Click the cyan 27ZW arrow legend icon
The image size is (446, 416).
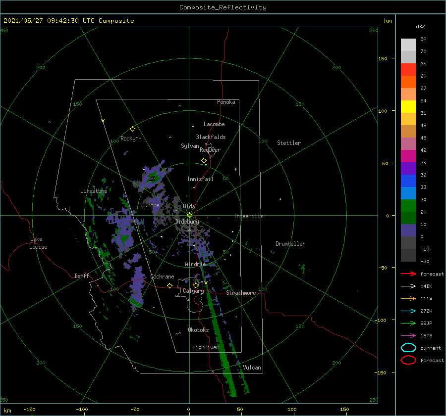tap(408, 311)
